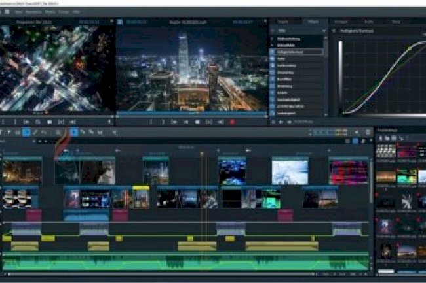Switch to the Store tab
426x283 pixels.
(x=396, y=22)
